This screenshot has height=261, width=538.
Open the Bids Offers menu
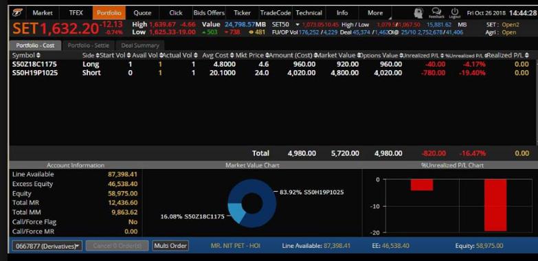click(209, 12)
